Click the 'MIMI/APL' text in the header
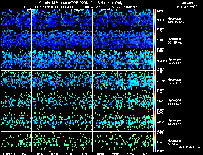This screenshot has width=203, height=155. [x=131, y=7]
